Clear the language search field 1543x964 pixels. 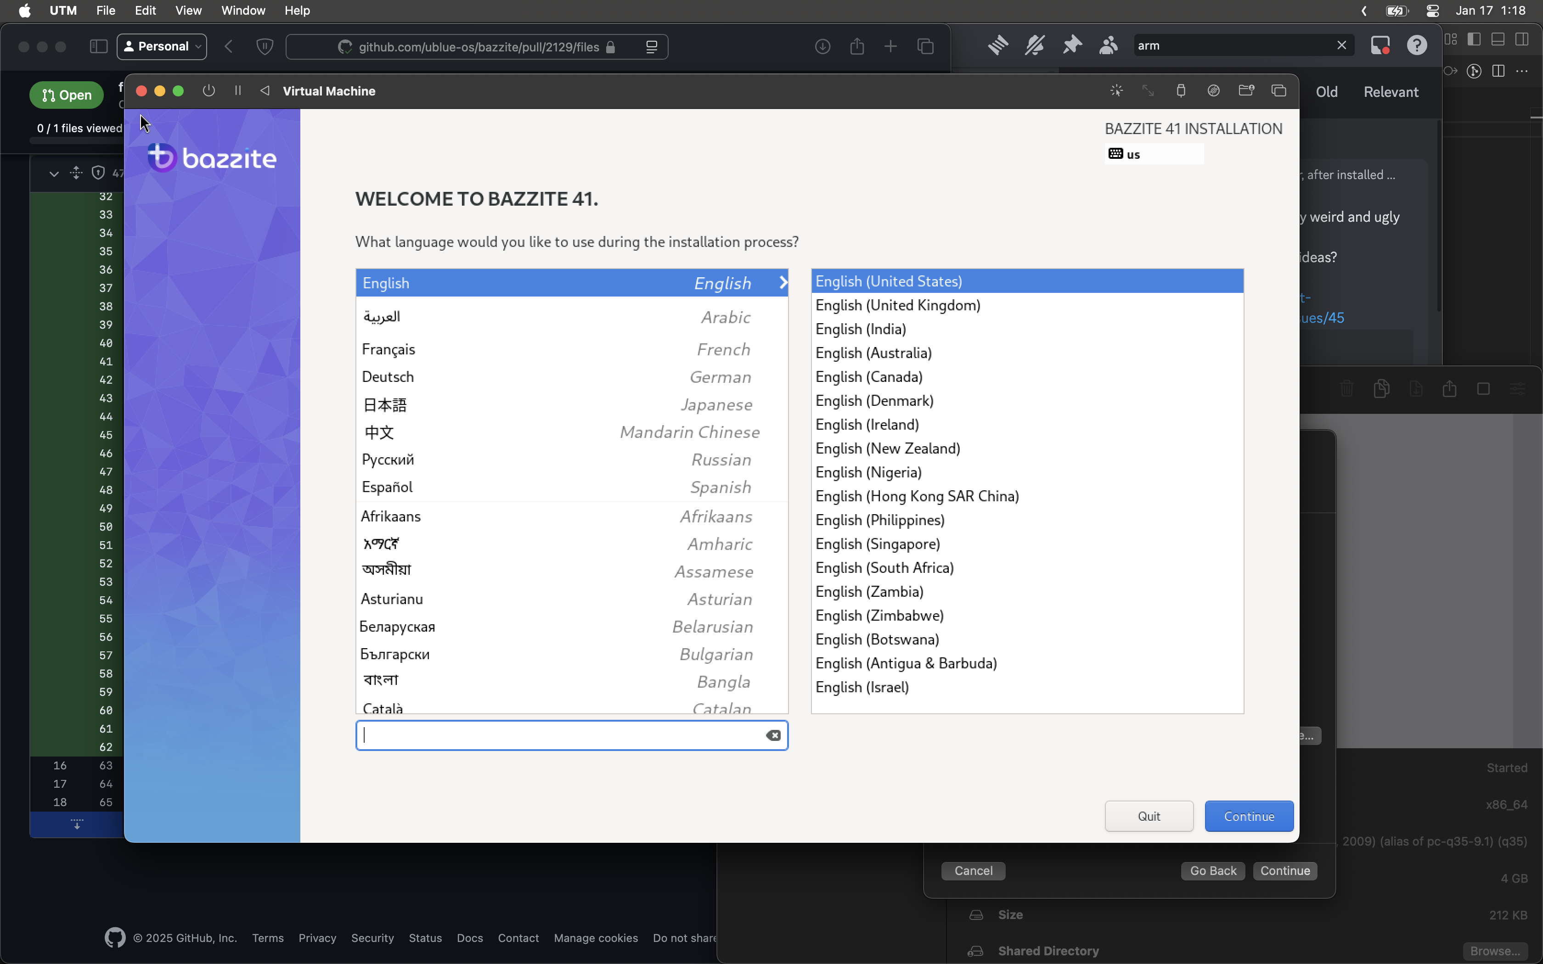[x=773, y=735]
